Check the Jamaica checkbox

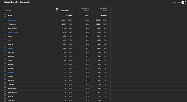[x=5, y=80]
